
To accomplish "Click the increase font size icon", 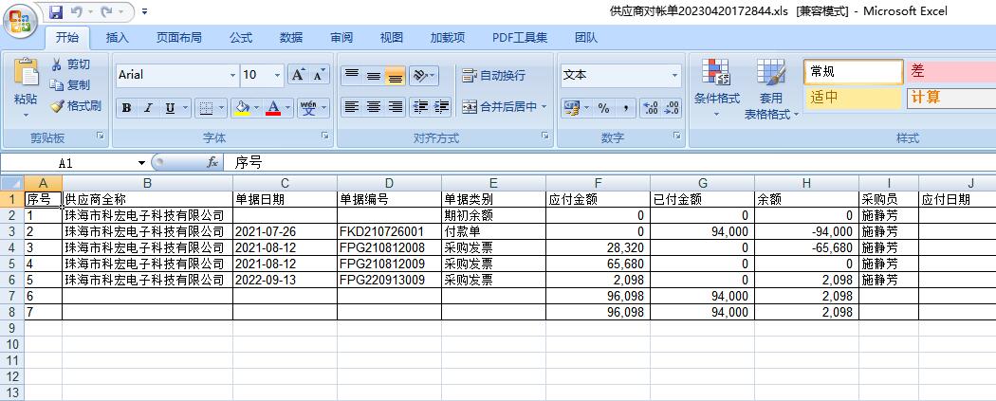I will pos(298,75).
